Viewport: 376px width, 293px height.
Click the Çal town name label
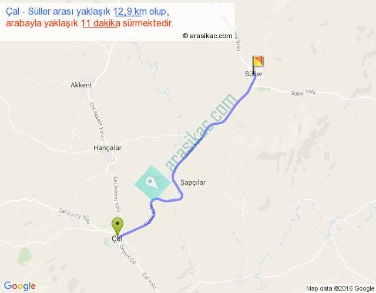(117, 239)
